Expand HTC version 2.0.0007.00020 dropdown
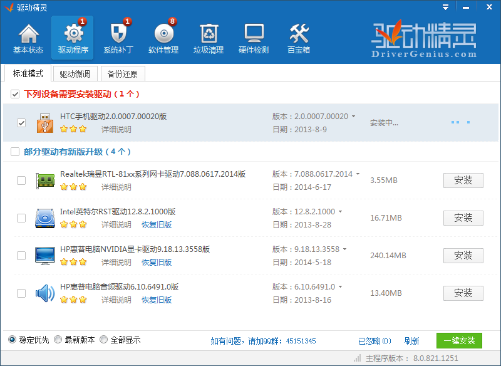Image resolution: width=501 pixels, height=366 pixels. click(x=353, y=117)
